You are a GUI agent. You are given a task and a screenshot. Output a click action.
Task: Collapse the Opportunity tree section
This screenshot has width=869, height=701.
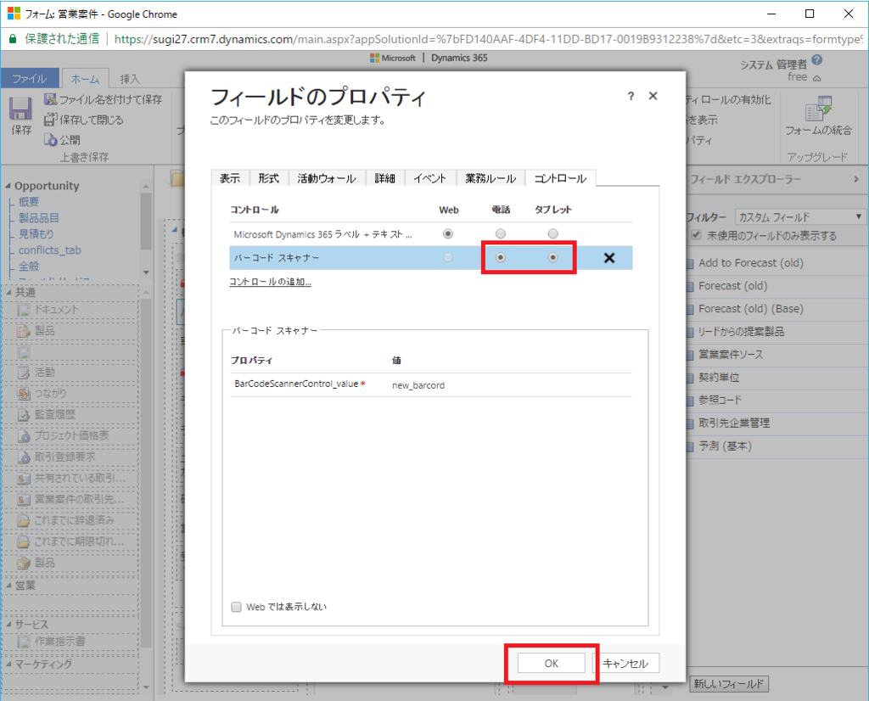click(x=8, y=186)
